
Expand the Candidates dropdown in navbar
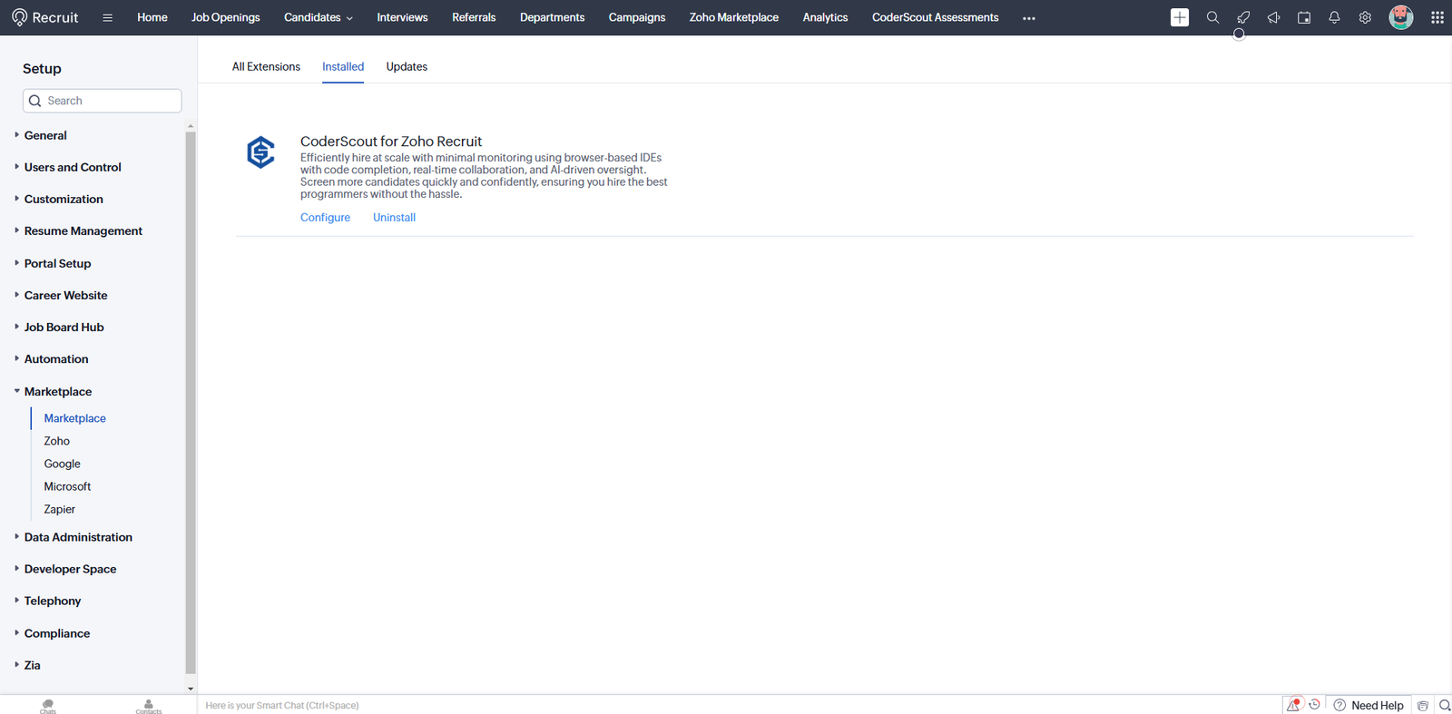click(x=318, y=17)
